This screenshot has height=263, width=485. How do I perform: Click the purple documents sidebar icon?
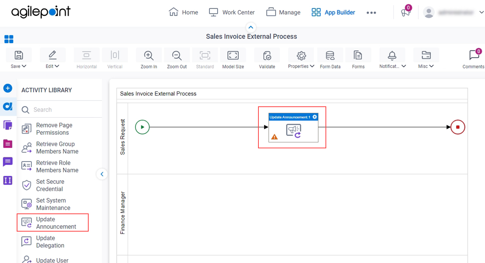pos(8,125)
